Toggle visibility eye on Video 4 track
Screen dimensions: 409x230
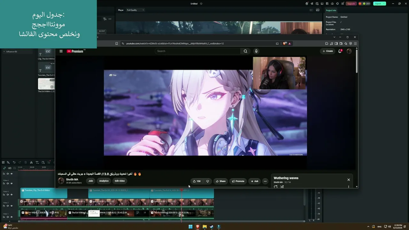click(x=12, y=183)
